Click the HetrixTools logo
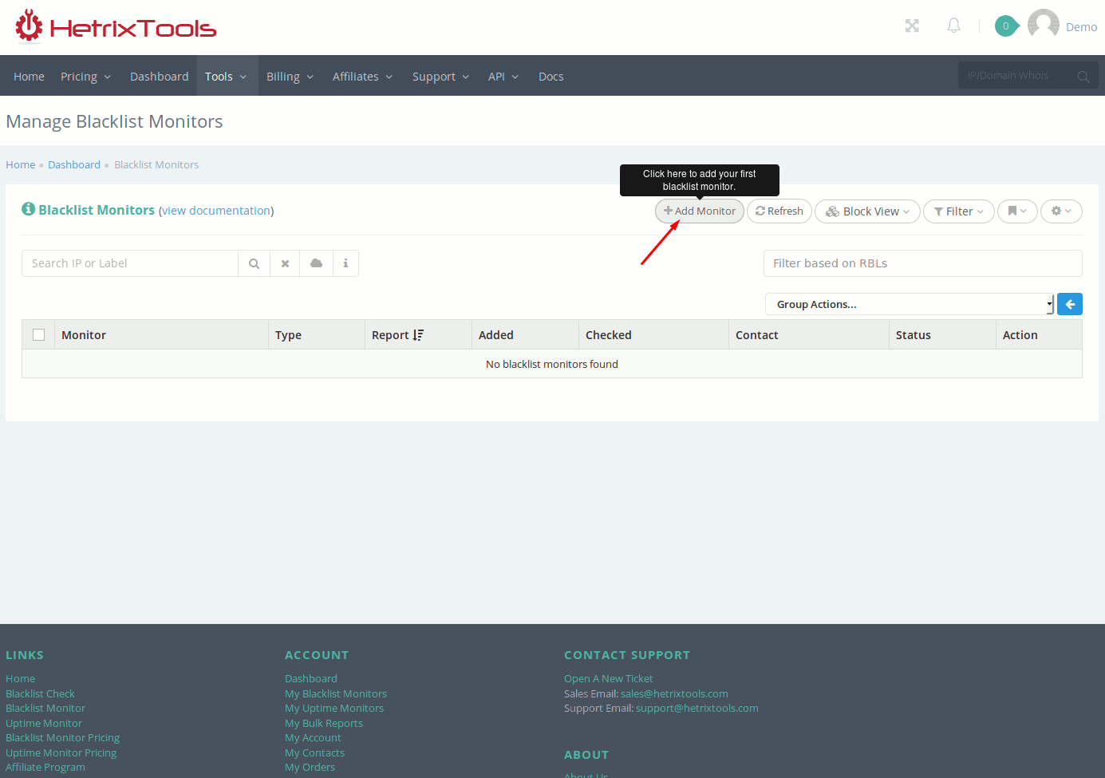 pyautogui.click(x=116, y=27)
